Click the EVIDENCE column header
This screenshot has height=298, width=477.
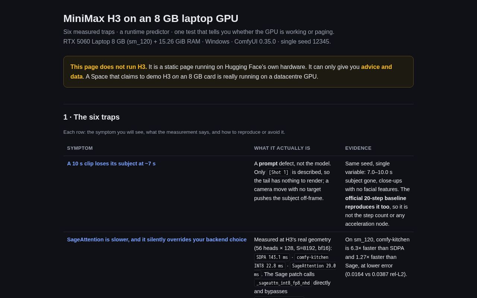pos(358,148)
